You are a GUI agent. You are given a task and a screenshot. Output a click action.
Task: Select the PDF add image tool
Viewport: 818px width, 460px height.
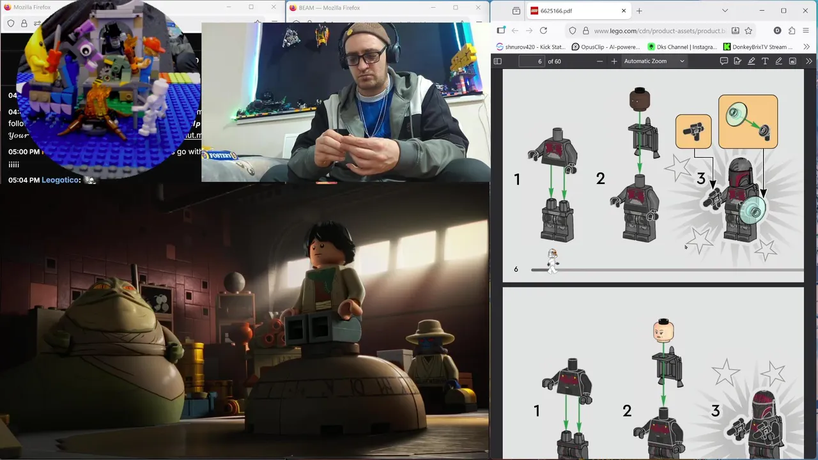(792, 61)
